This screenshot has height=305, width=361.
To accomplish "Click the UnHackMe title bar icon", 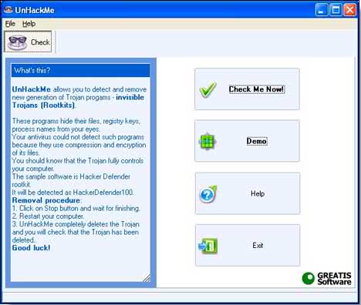I will [x=8, y=10].
